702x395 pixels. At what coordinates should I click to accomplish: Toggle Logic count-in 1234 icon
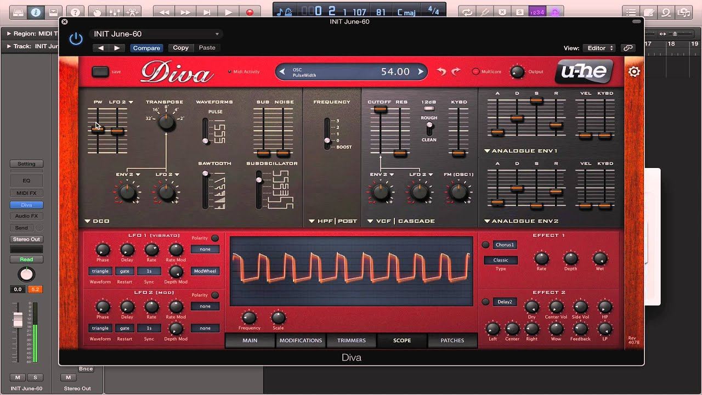(537, 12)
